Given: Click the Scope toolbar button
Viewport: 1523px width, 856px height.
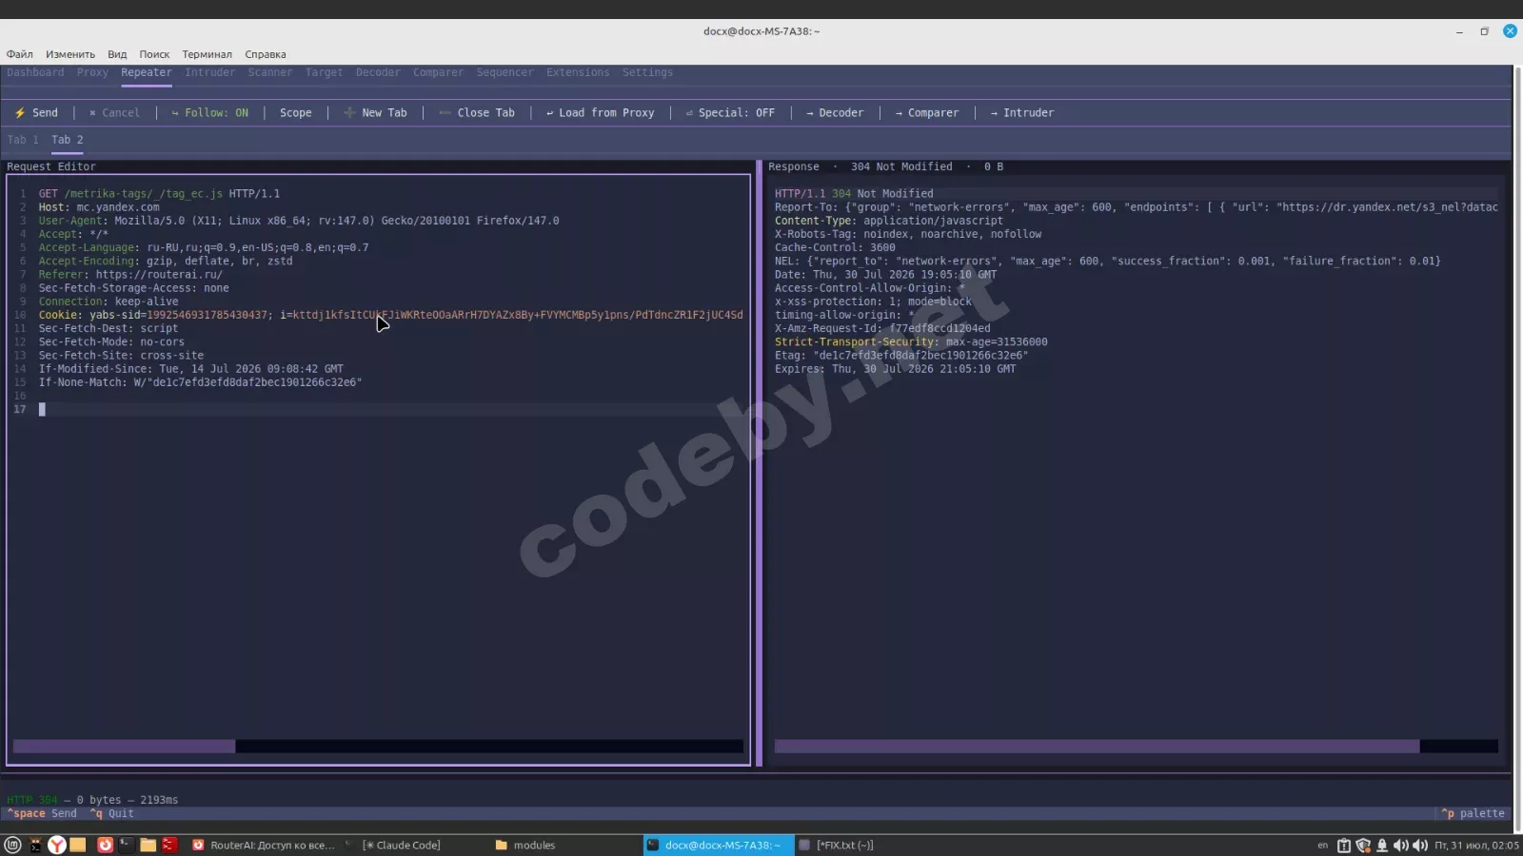Looking at the screenshot, I should 295,112.
